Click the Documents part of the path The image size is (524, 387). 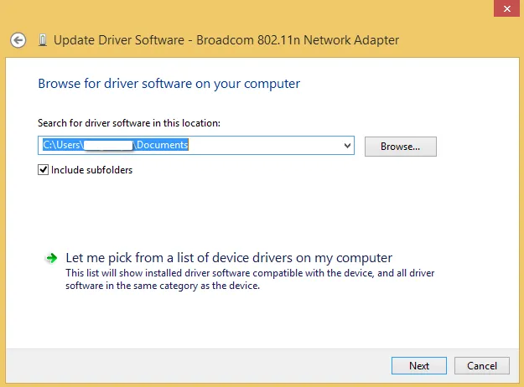(162, 145)
